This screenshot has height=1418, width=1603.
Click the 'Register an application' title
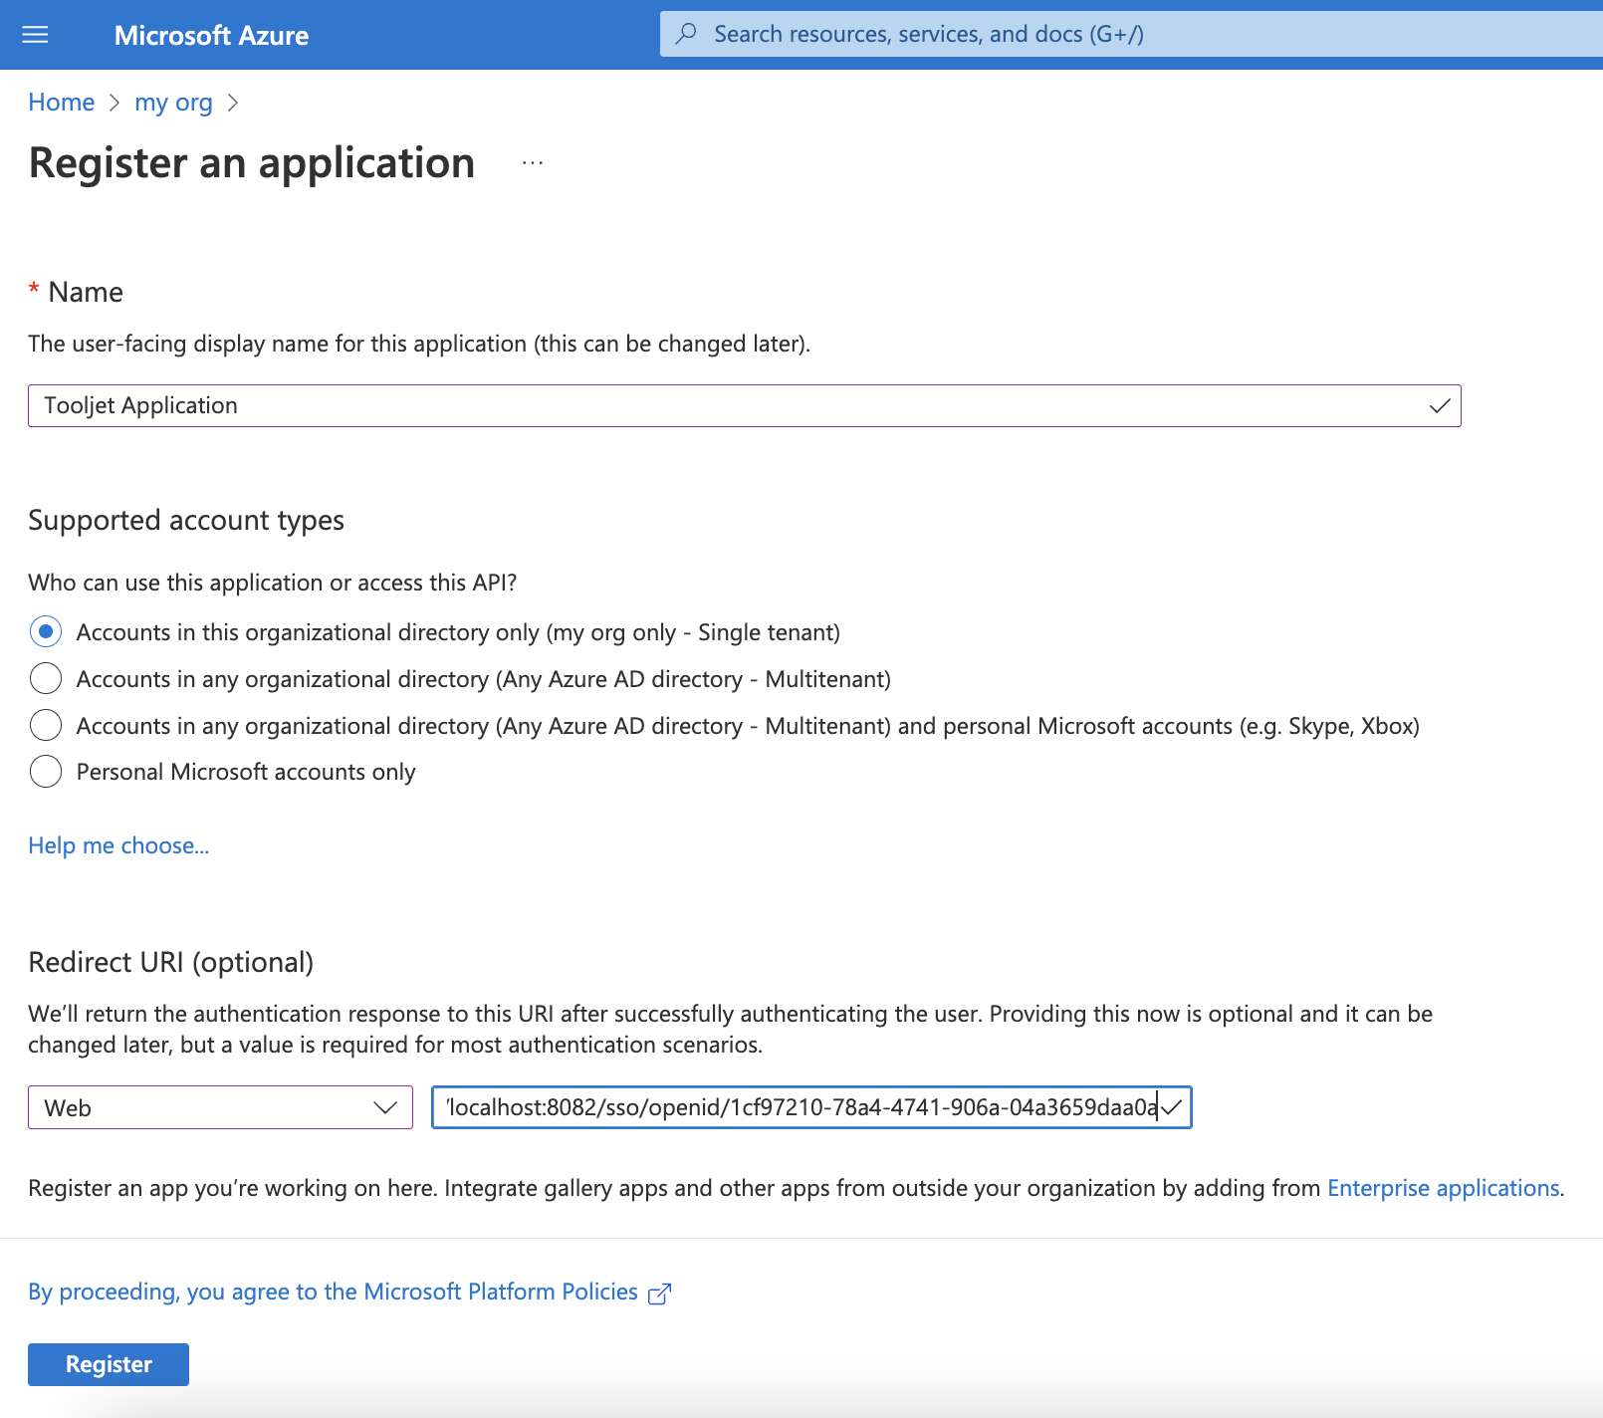pos(252,163)
